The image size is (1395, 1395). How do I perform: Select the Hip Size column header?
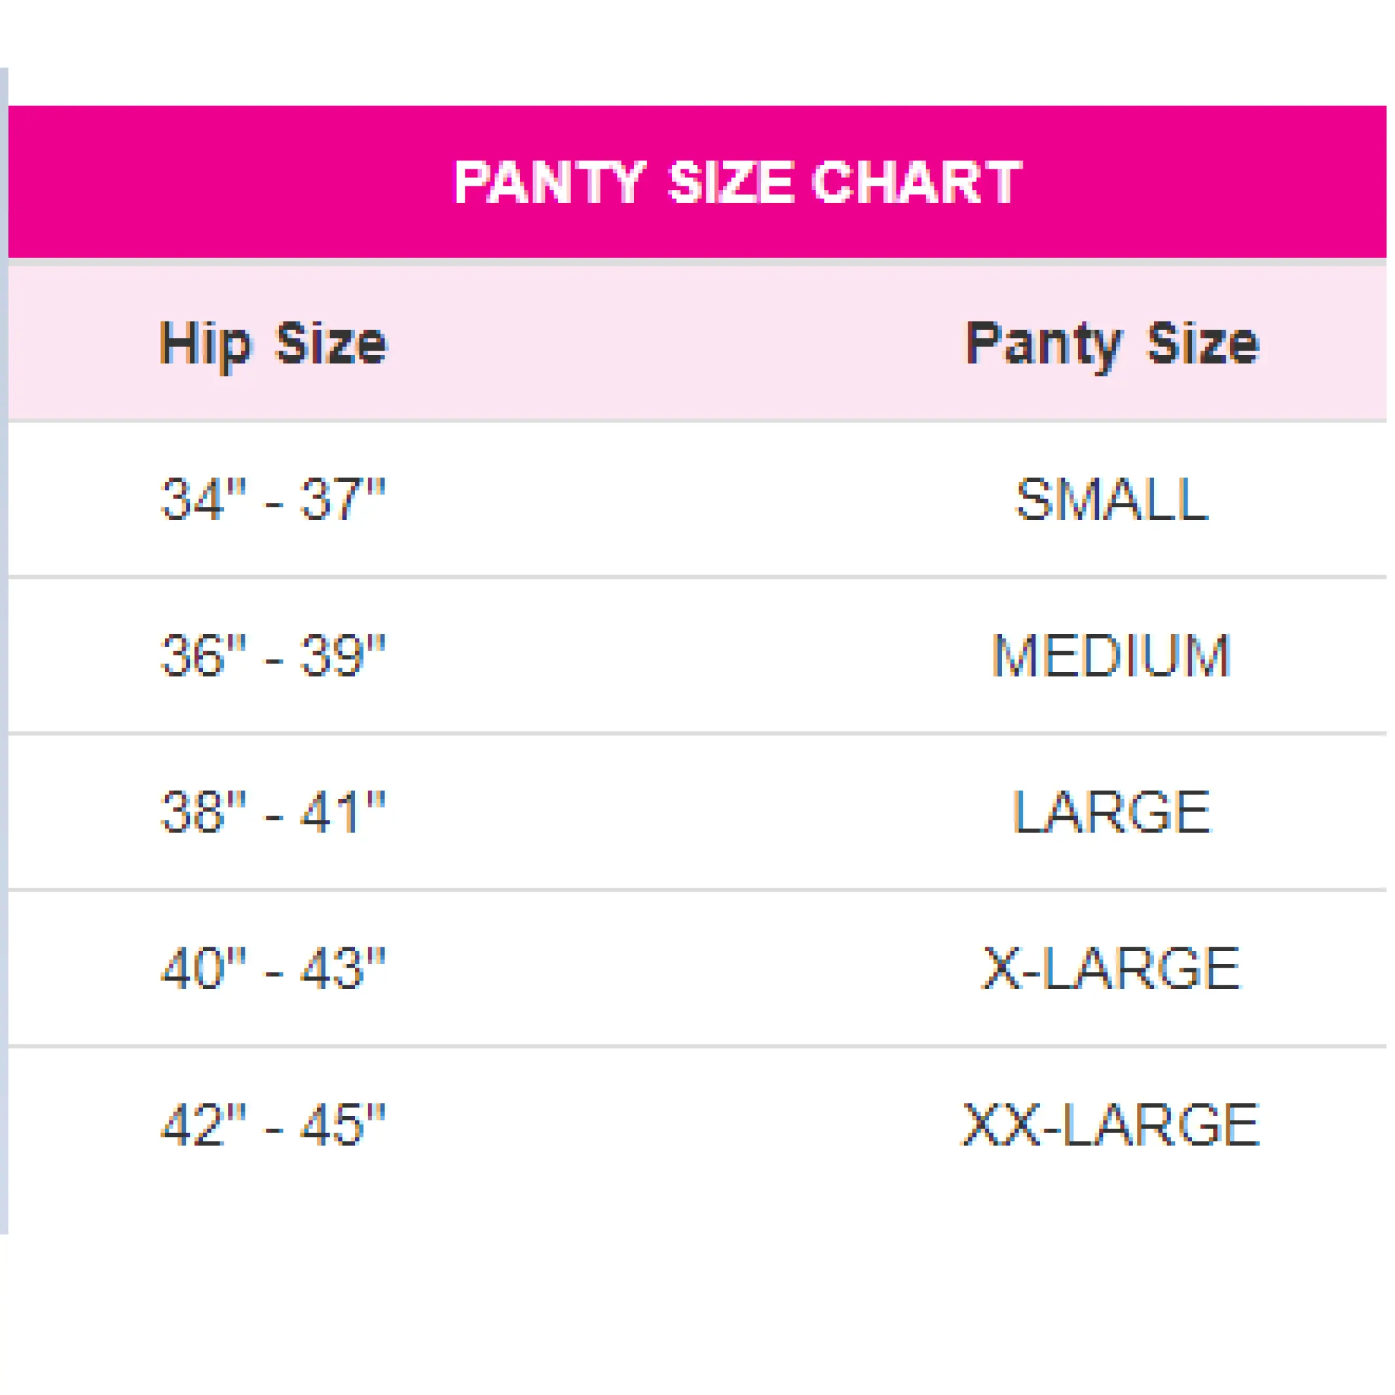pos(273,344)
